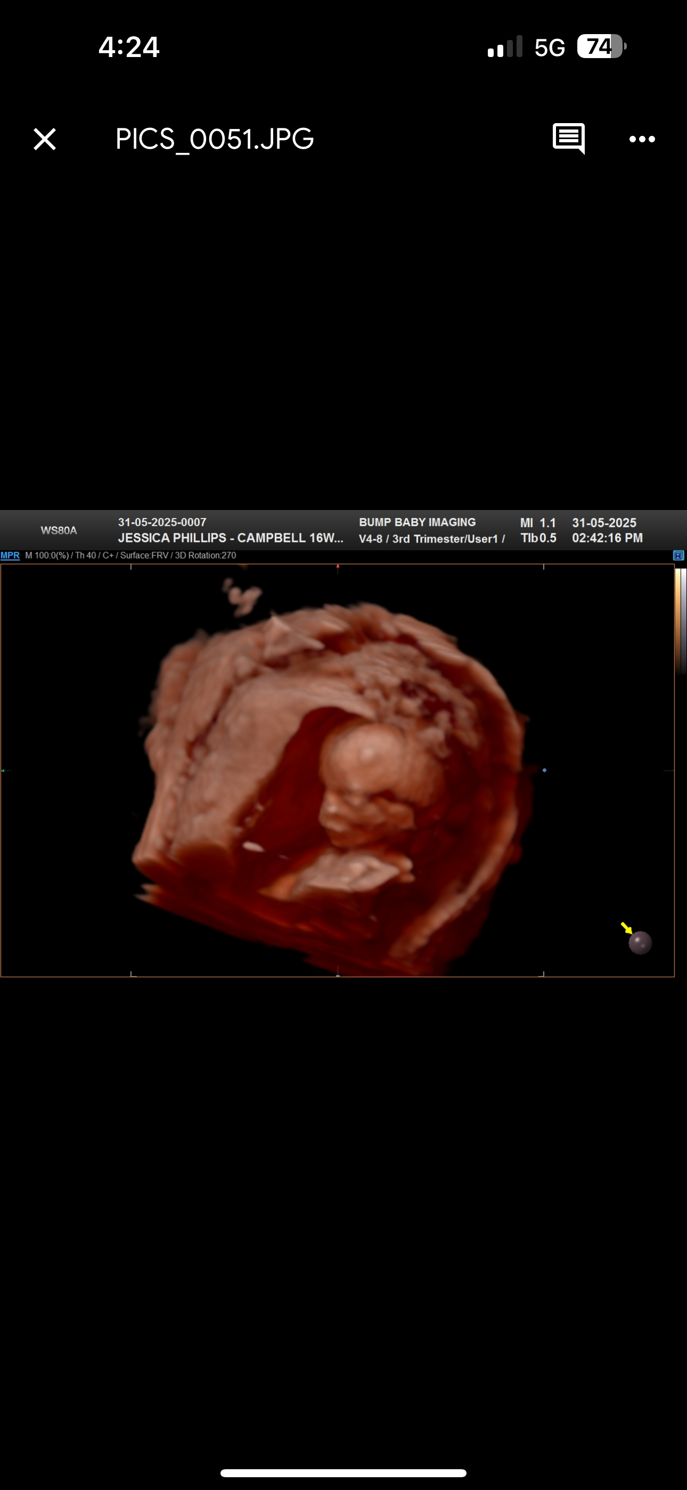Click the yellow light direction arrow
687x1490 pixels.
coord(626,928)
